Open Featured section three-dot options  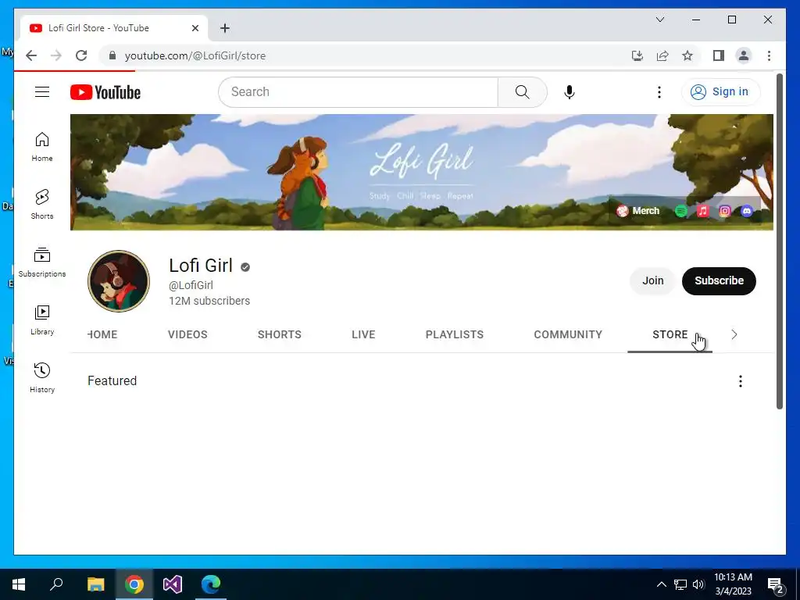point(741,381)
